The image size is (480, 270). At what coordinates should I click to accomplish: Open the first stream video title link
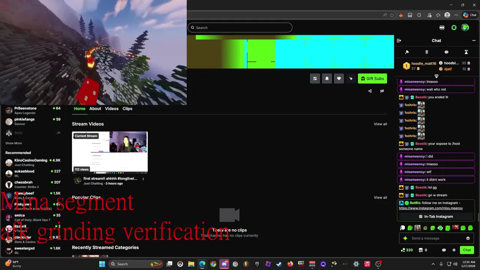pyautogui.click(x=110, y=178)
